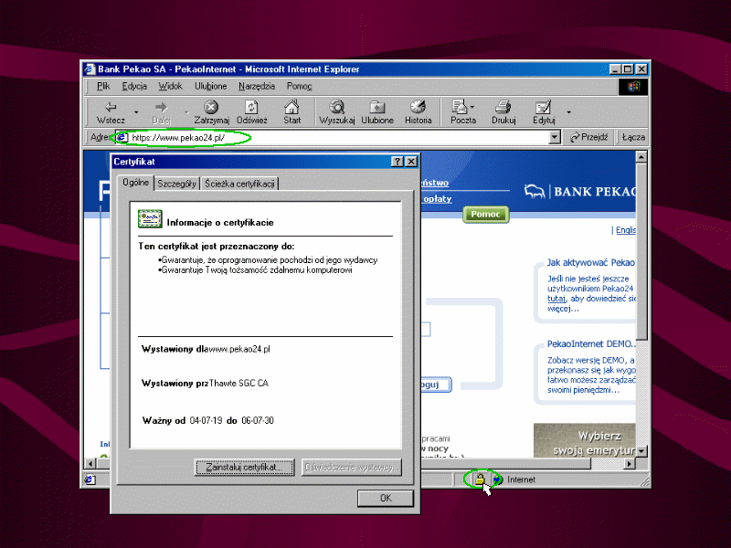731x548 pixels.
Task: Show browsing history with Historia icon
Action: (418, 107)
